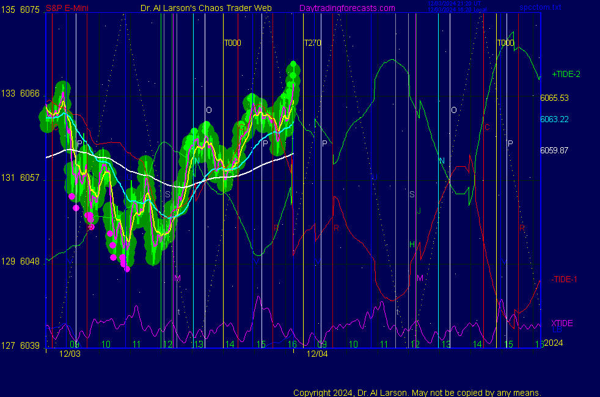
Task: Click the 135 6075 price axis label
Action: click(x=20, y=10)
